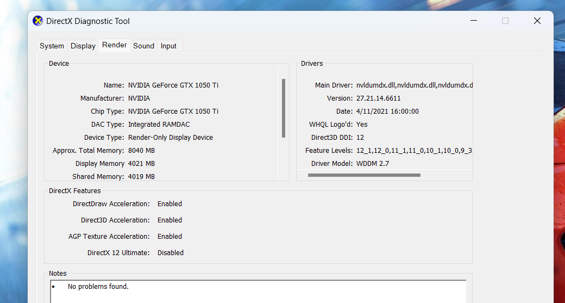Close the DirectX Diagnostic Tool window
Viewport: 565px width, 303px height.
coord(537,21)
